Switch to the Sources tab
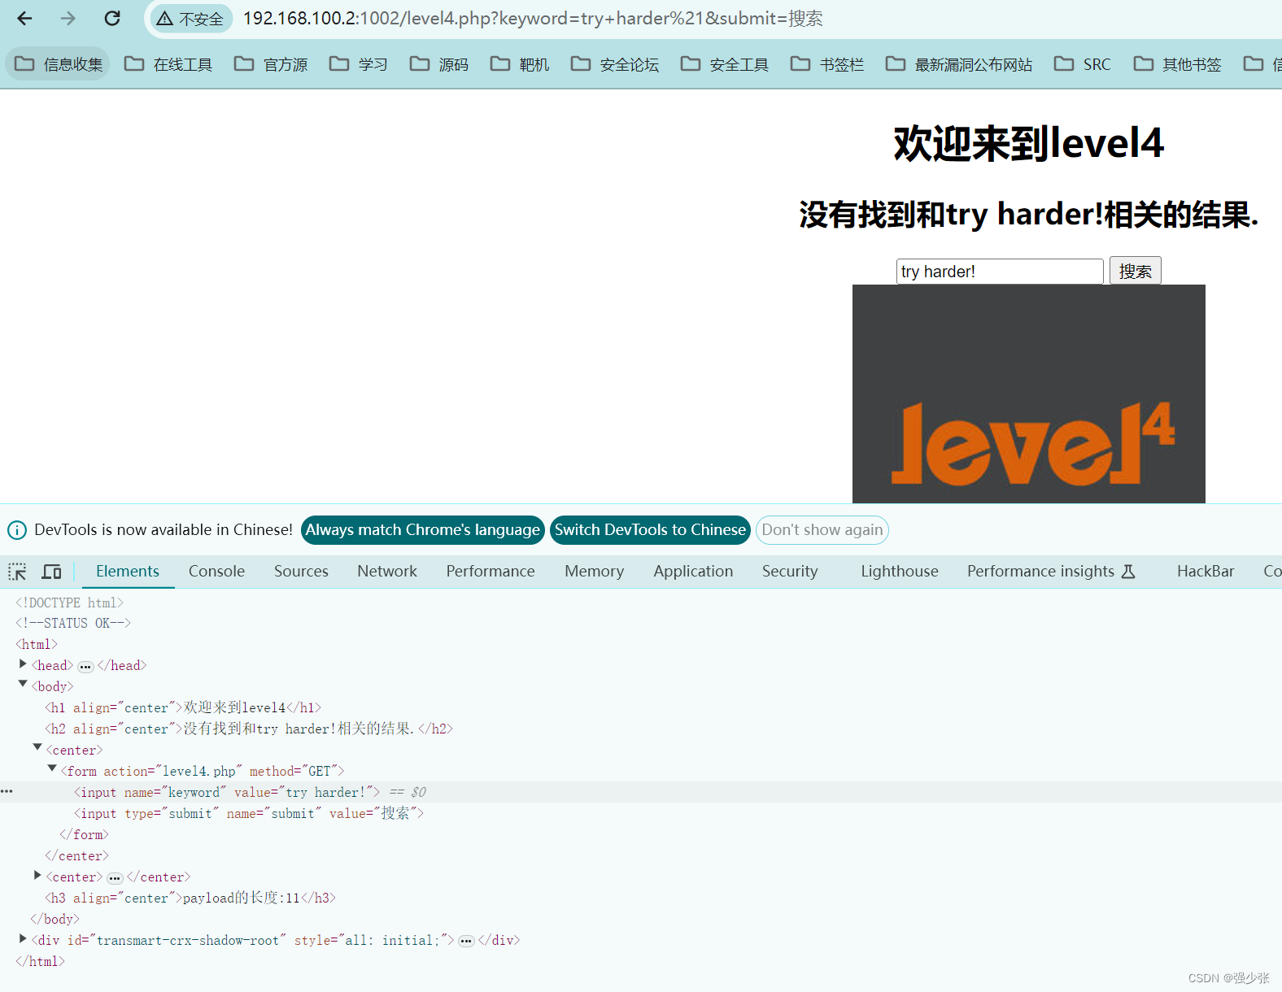This screenshot has height=992, width=1282. 301,572
